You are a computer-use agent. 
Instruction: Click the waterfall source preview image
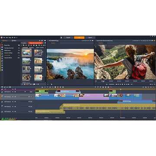[70, 64]
